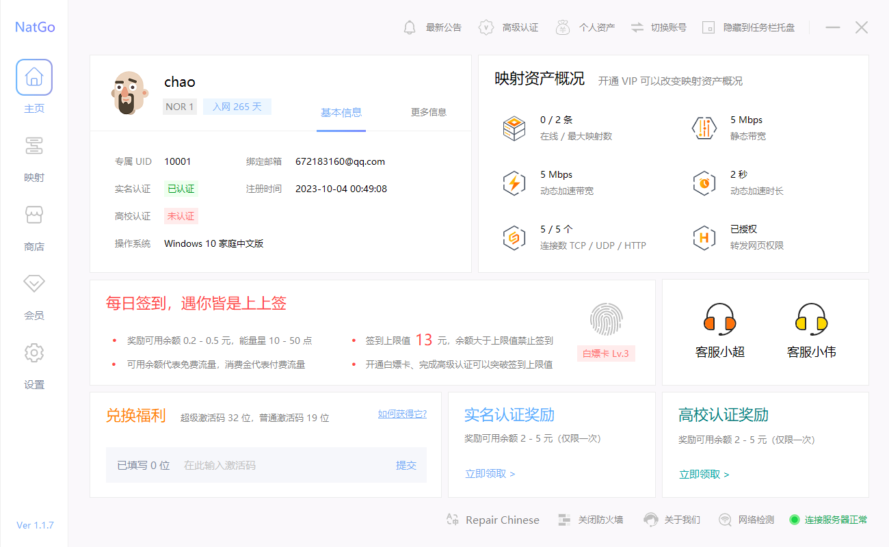The width and height of the screenshot is (889, 547).
Task: Open 设置 settings gear icon
Action: click(34, 353)
